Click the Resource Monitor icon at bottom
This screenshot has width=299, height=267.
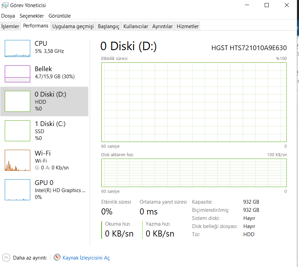[x=57, y=258]
